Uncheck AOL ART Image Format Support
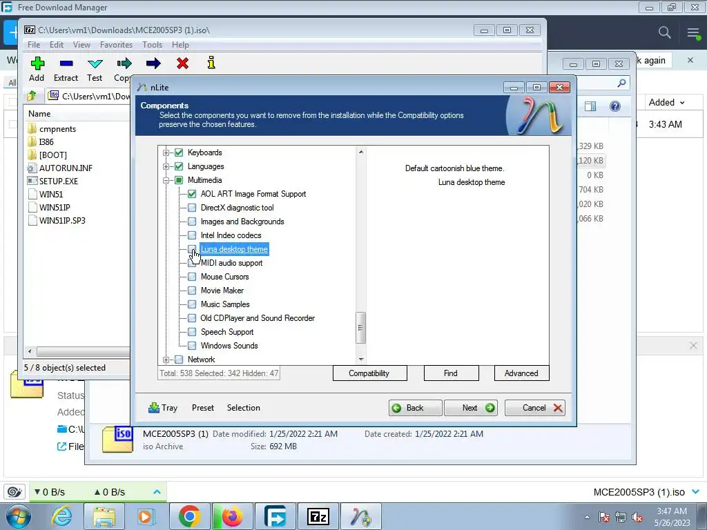This screenshot has width=707, height=530. (x=192, y=194)
